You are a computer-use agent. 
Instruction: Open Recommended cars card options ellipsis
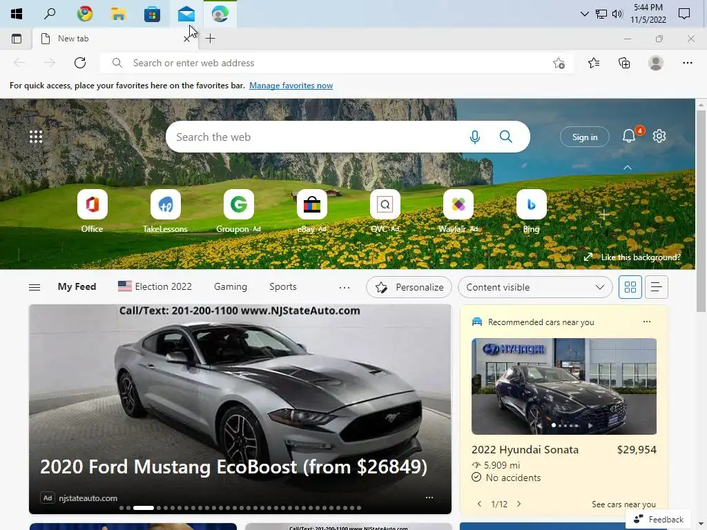[x=646, y=322]
